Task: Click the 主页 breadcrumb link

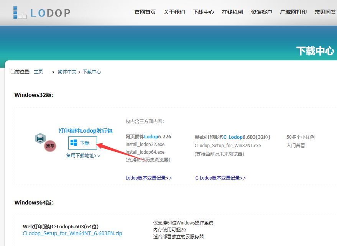Action: click(38, 72)
